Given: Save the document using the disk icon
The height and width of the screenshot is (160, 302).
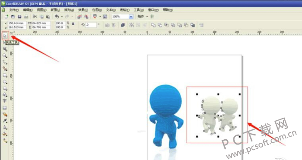Looking at the screenshot, I should pos(19,17).
